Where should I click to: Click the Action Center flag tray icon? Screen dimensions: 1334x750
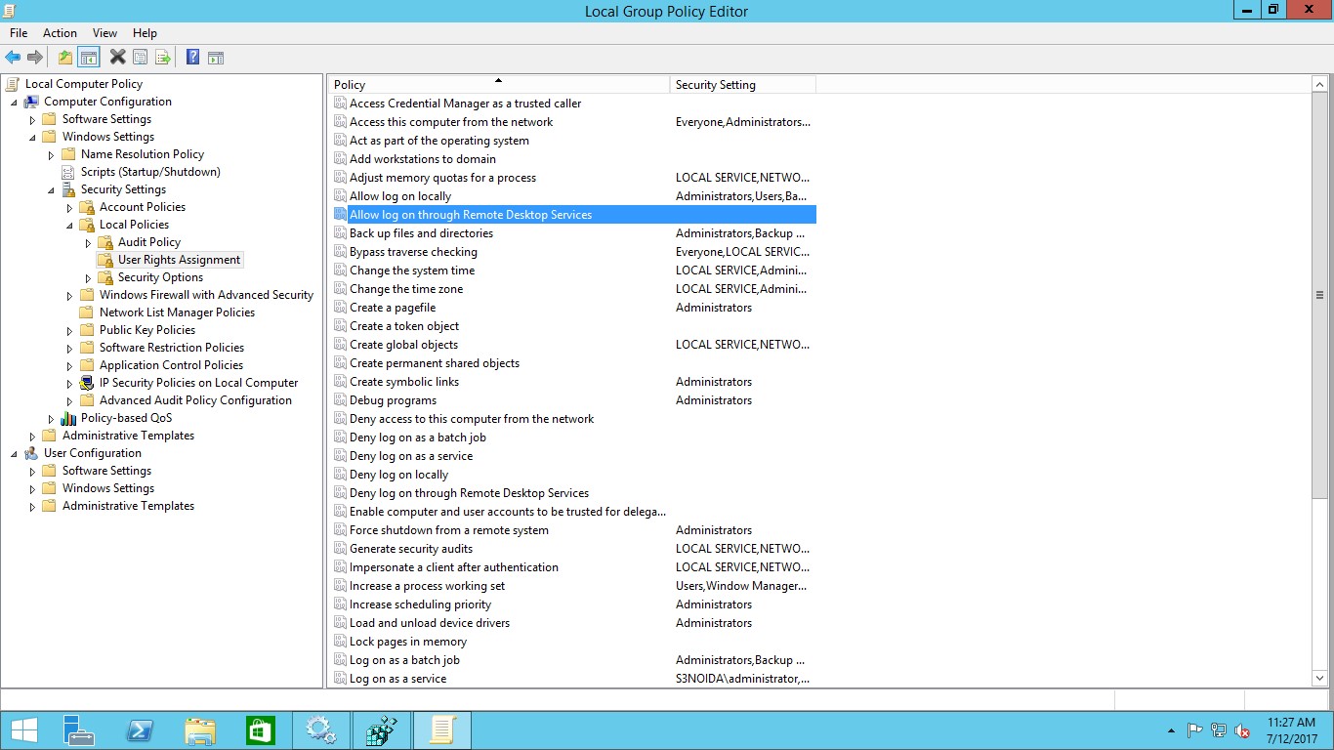click(x=1194, y=730)
